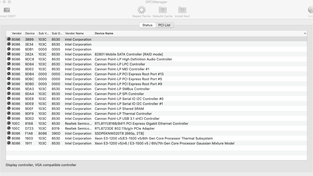313x176 pixels.
Task: Click vendor name 'Realtek Semico...' in 8168 row
Action: [x=78, y=123]
